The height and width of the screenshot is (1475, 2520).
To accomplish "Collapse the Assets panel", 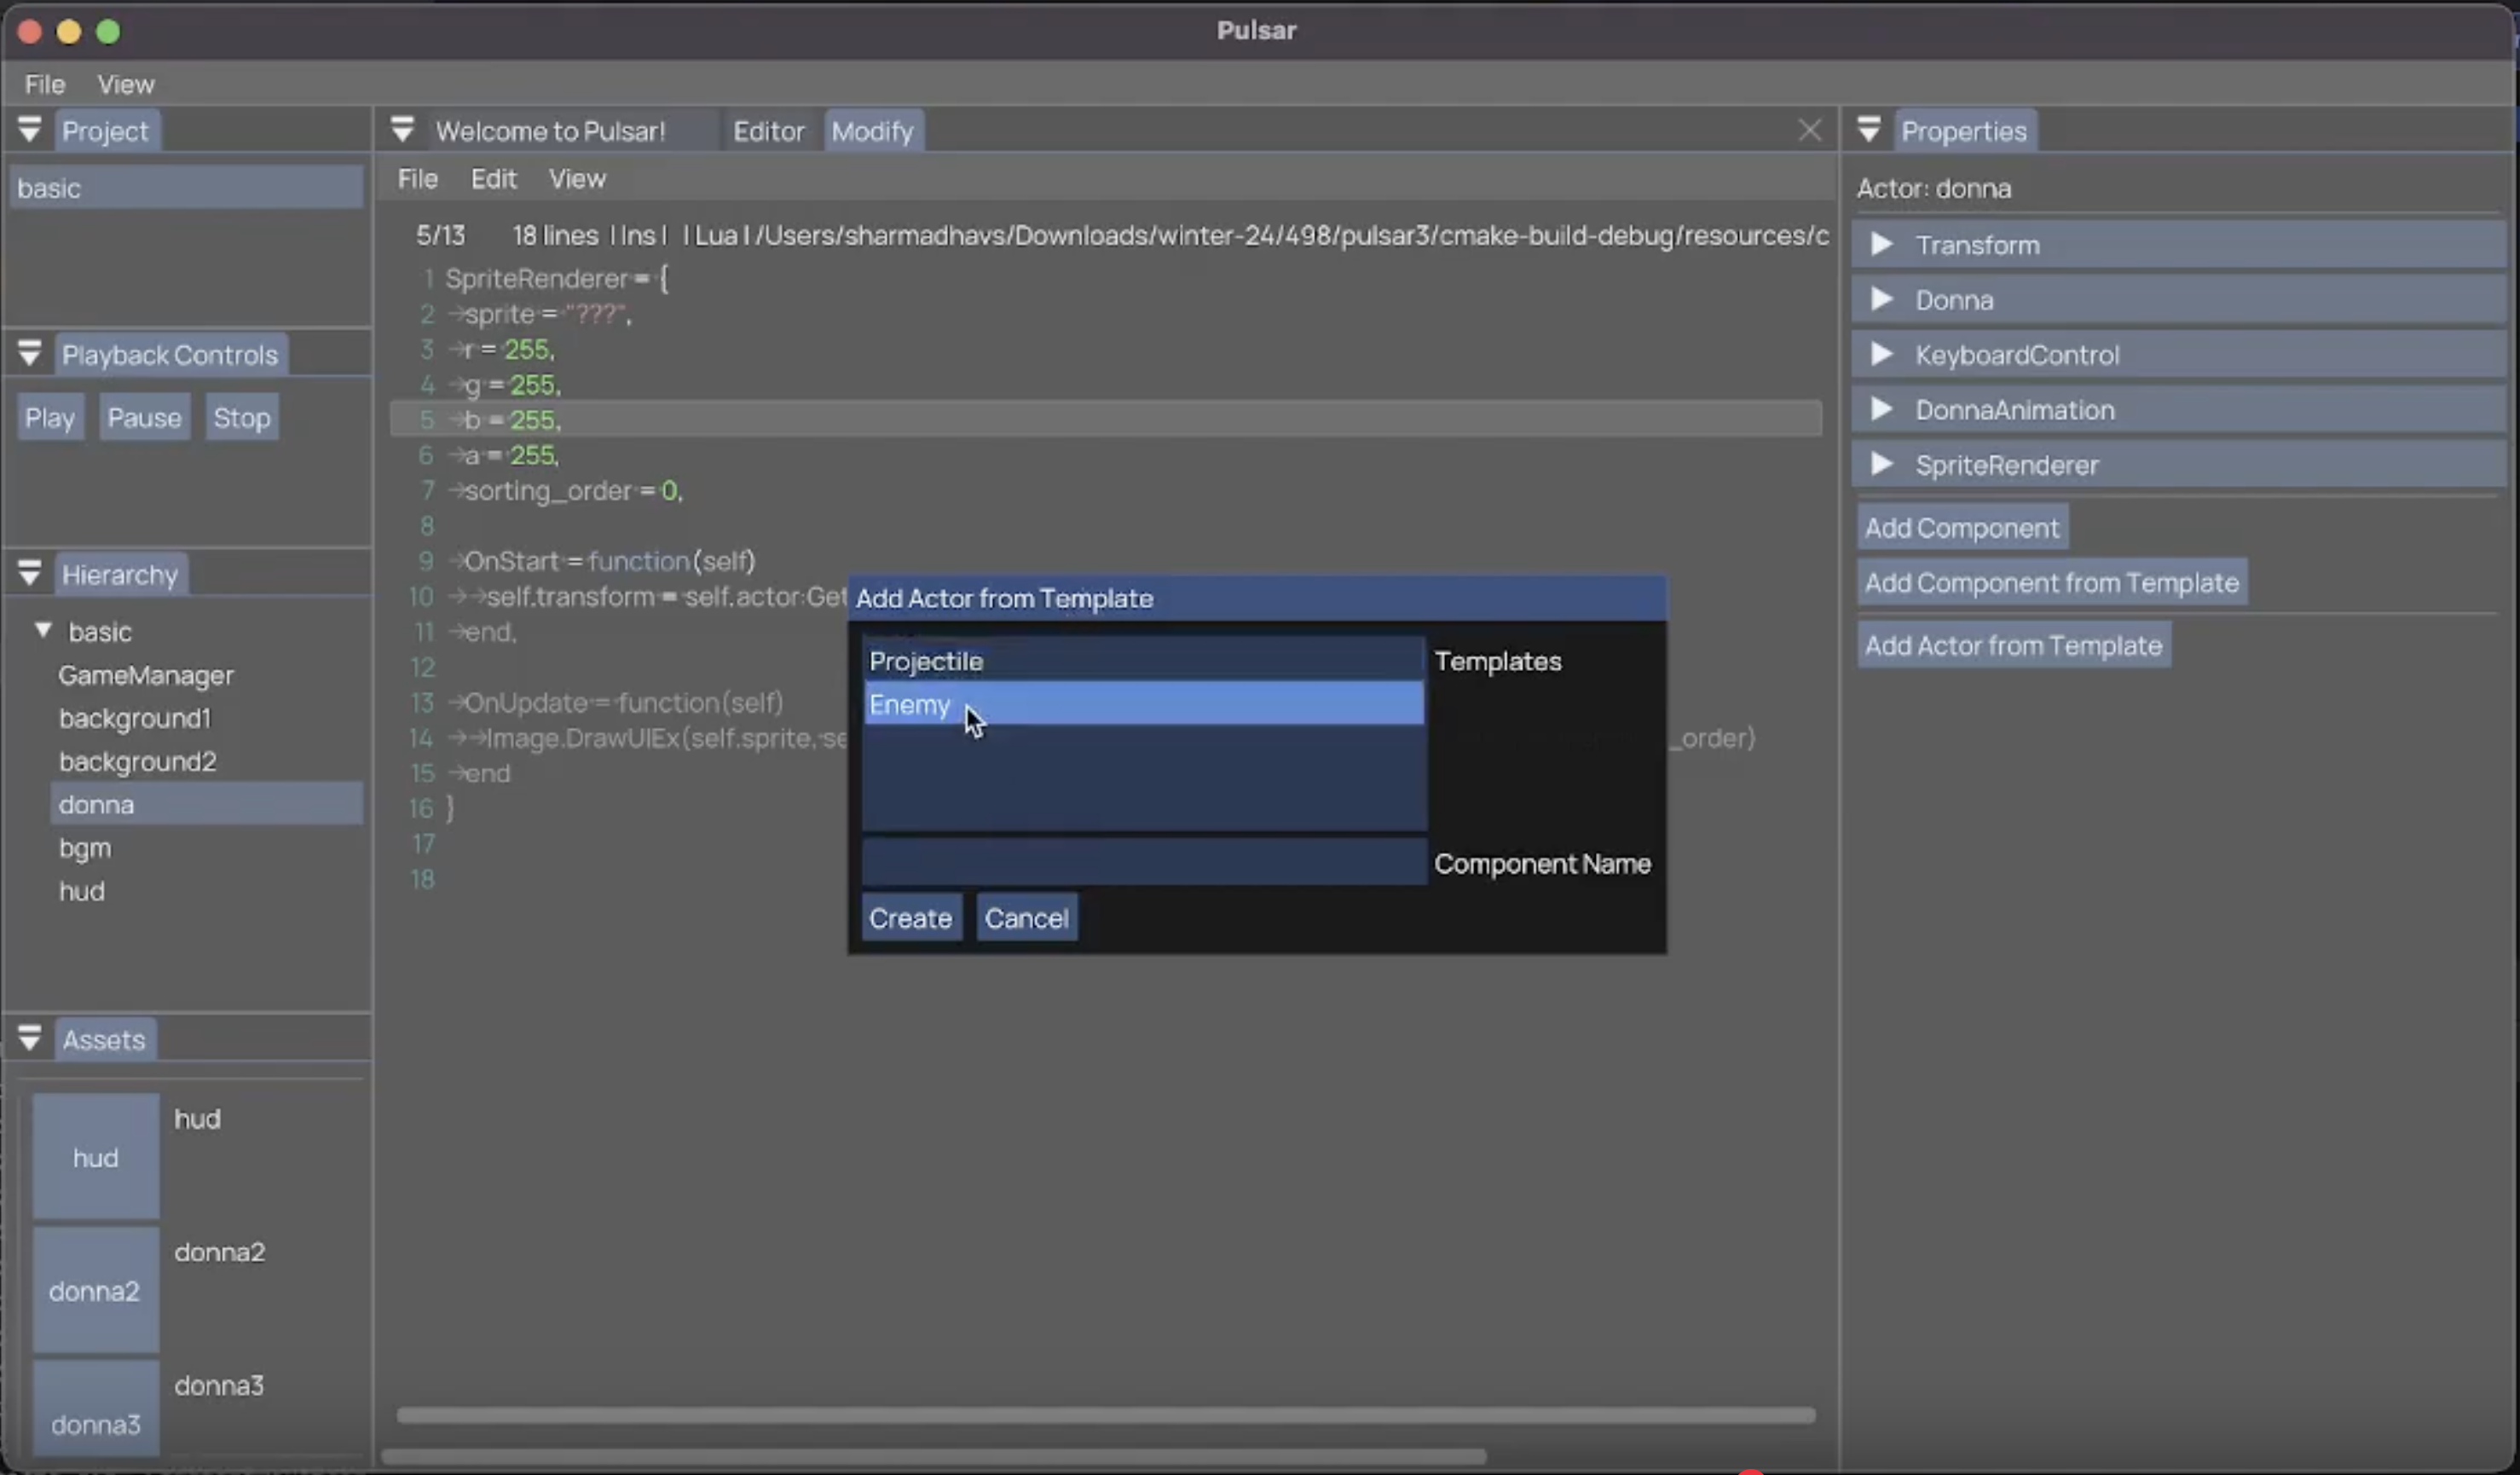I will pyautogui.click(x=30, y=1039).
